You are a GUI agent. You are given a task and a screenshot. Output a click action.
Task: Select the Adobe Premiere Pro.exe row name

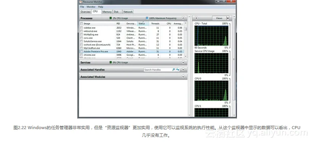(x=96, y=51)
